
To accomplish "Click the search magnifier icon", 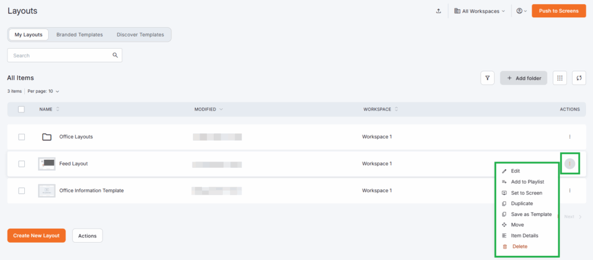I will click(115, 56).
